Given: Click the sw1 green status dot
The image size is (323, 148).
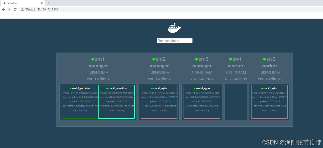Looking at the screenshot, I should pyautogui.click(x=231, y=59).
